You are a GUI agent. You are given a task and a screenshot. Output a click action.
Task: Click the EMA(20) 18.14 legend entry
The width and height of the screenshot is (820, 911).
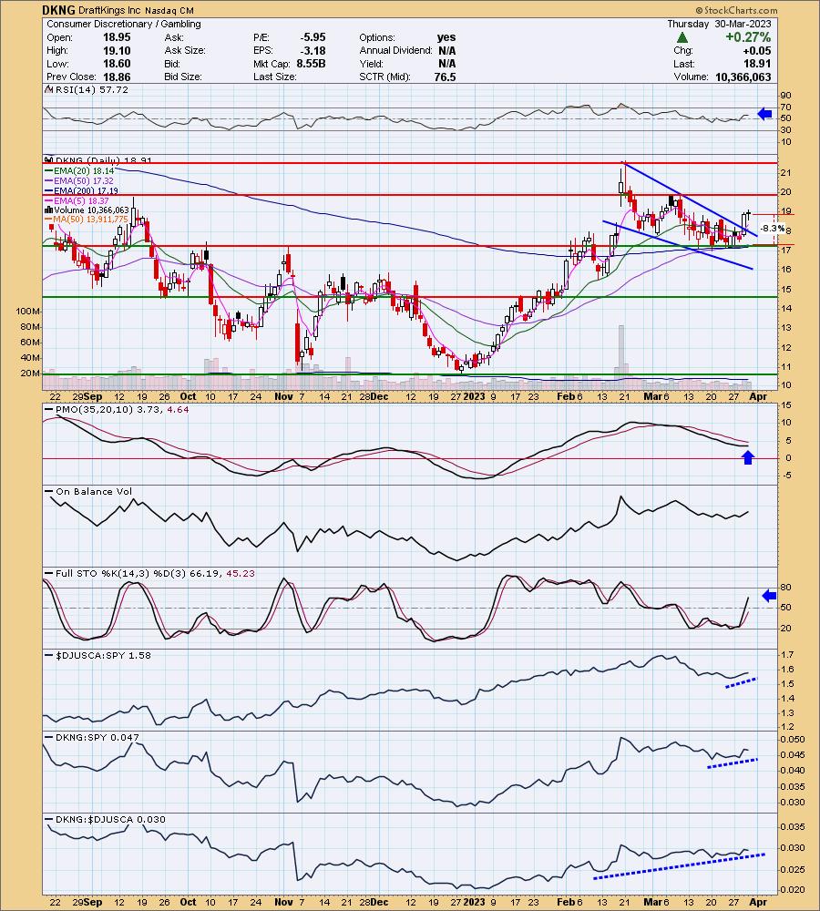point(79,171)
